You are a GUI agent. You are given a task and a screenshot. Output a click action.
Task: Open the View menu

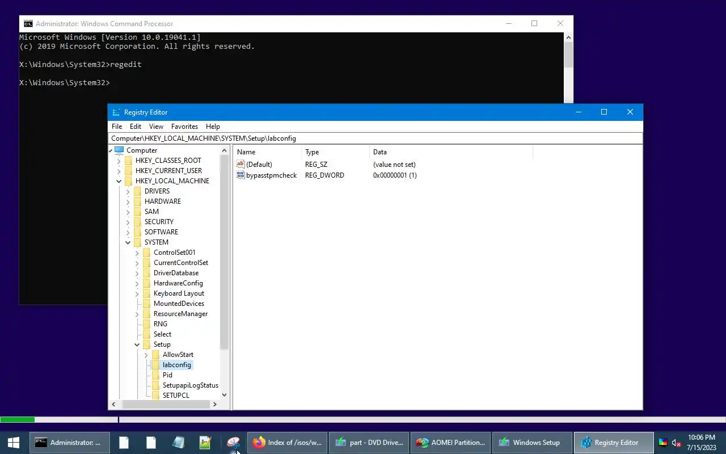(156, 127)
